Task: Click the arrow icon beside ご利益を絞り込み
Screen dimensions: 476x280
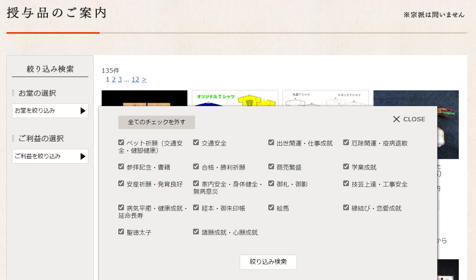Action: click(83, 156)
